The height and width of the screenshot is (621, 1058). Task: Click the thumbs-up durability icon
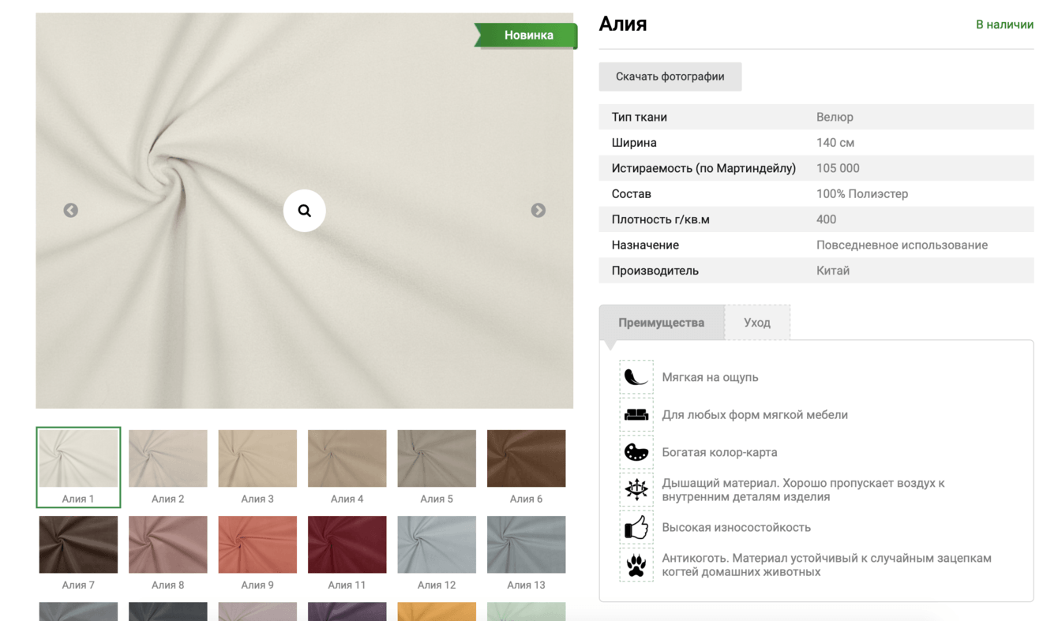[x=636, y=527]
